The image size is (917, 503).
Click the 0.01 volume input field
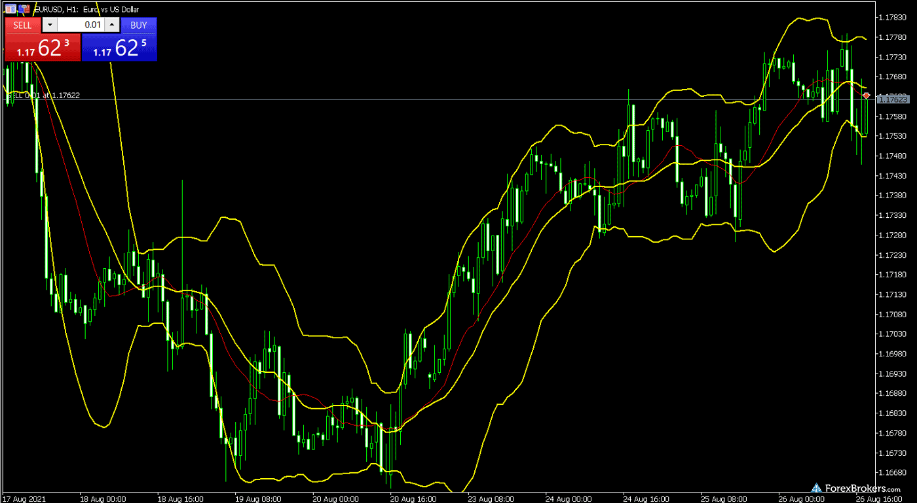tap(81, 25)
